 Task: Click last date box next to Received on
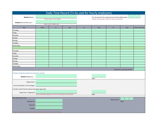coord(131,99)
